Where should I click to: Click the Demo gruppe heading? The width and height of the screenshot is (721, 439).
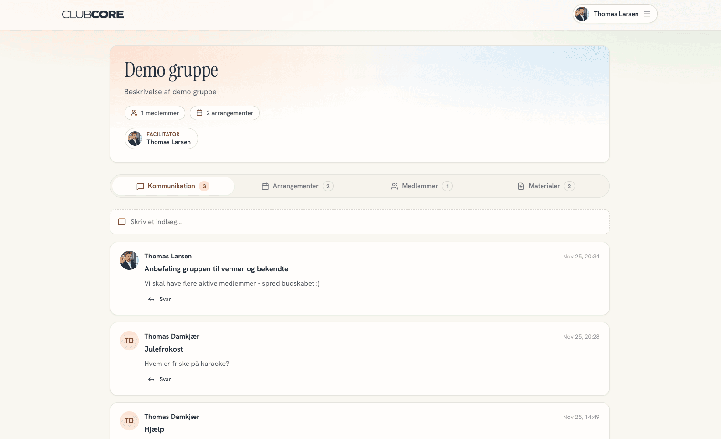click(171, 70)
